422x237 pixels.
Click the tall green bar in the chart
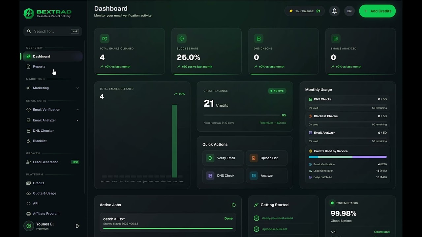click(x=174, y=141)
